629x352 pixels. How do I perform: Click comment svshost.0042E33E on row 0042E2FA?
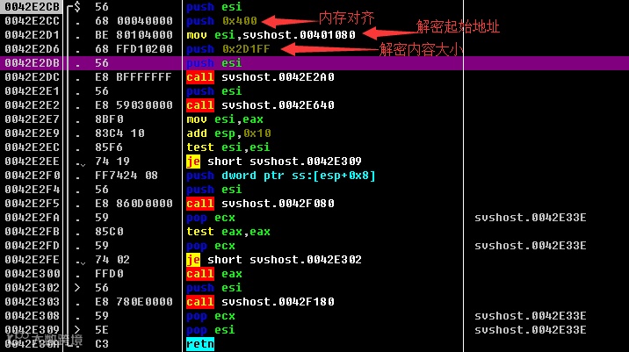(x=531, y=218)
